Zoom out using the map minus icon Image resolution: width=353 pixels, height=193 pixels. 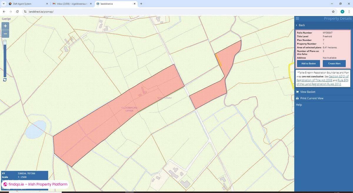[5, 34]
